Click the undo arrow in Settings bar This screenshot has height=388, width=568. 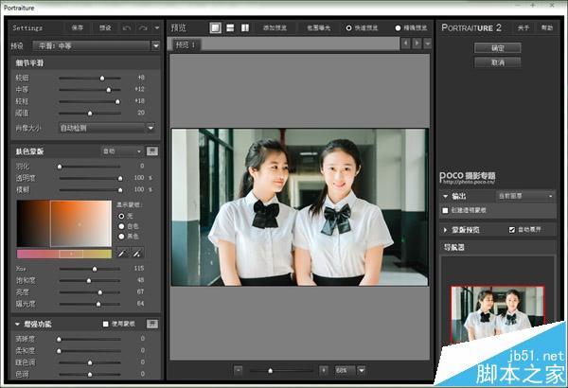tap(127, 27)
